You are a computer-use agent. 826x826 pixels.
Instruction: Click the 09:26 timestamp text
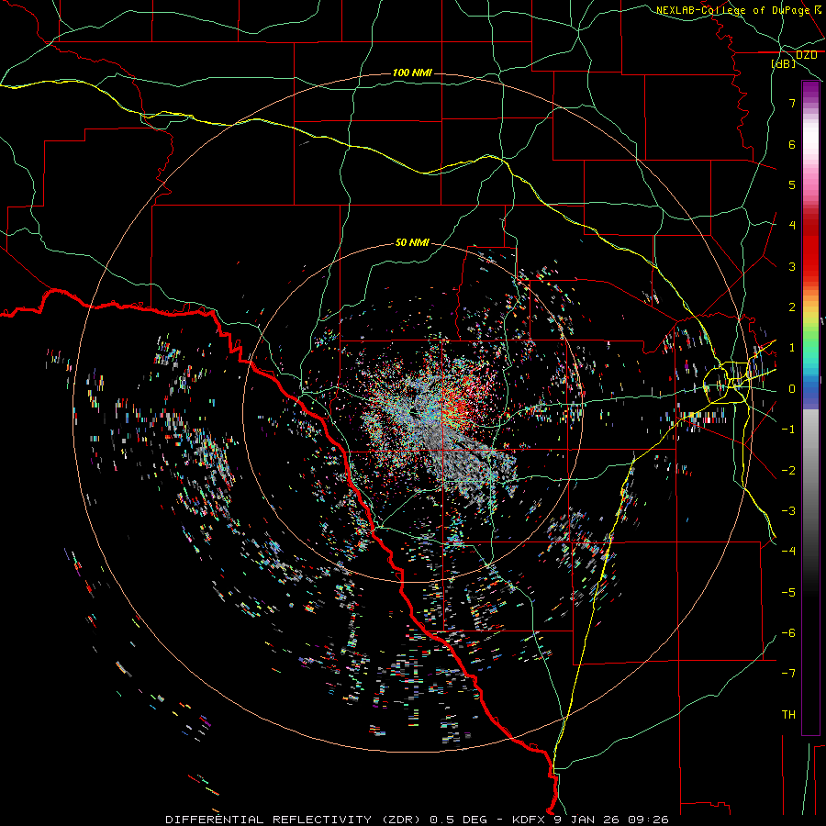point(647,820)
